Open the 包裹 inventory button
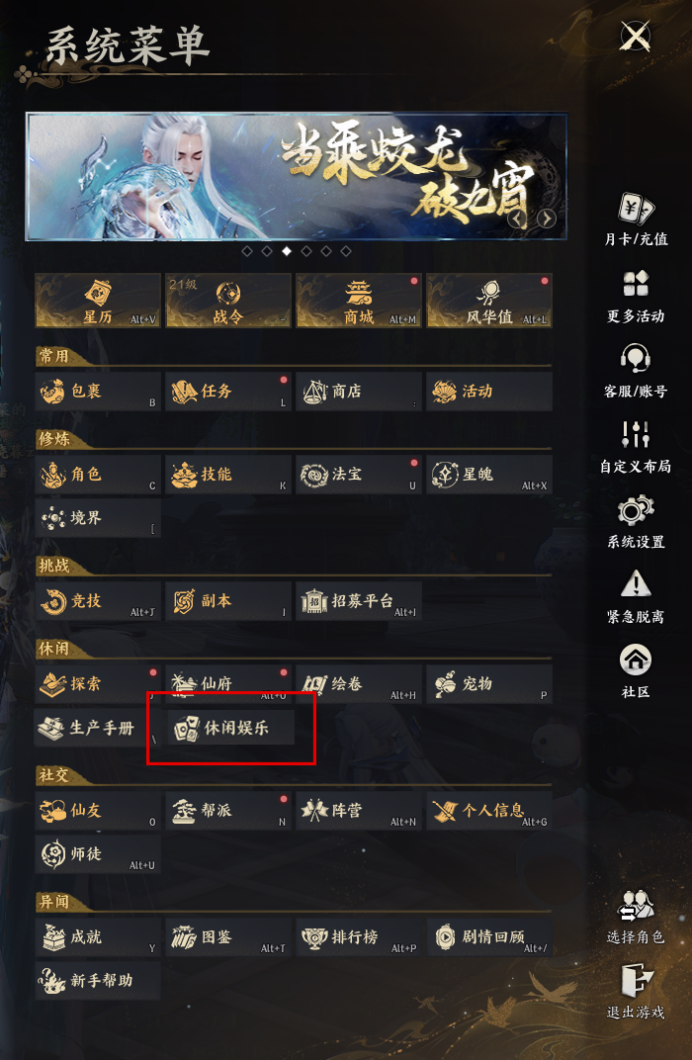Image resolution: width=692 pixels, height=1060 pixels. 98,391
